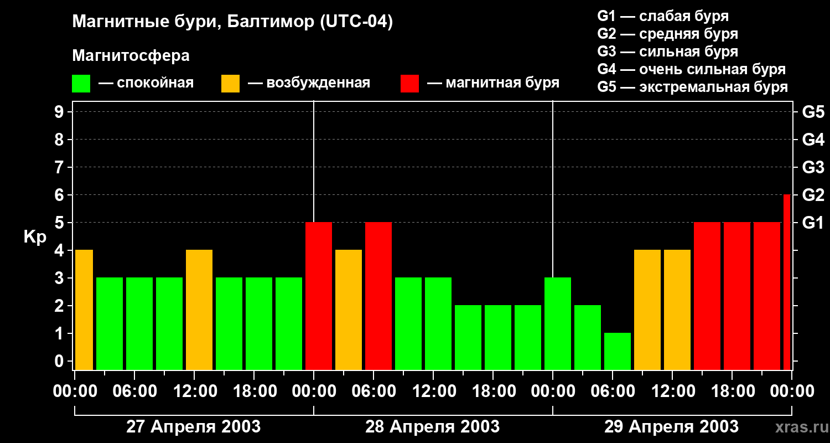Click the standalone 'G3' right-axis label
Screen dimensions: 830x443
coord(813,167)
